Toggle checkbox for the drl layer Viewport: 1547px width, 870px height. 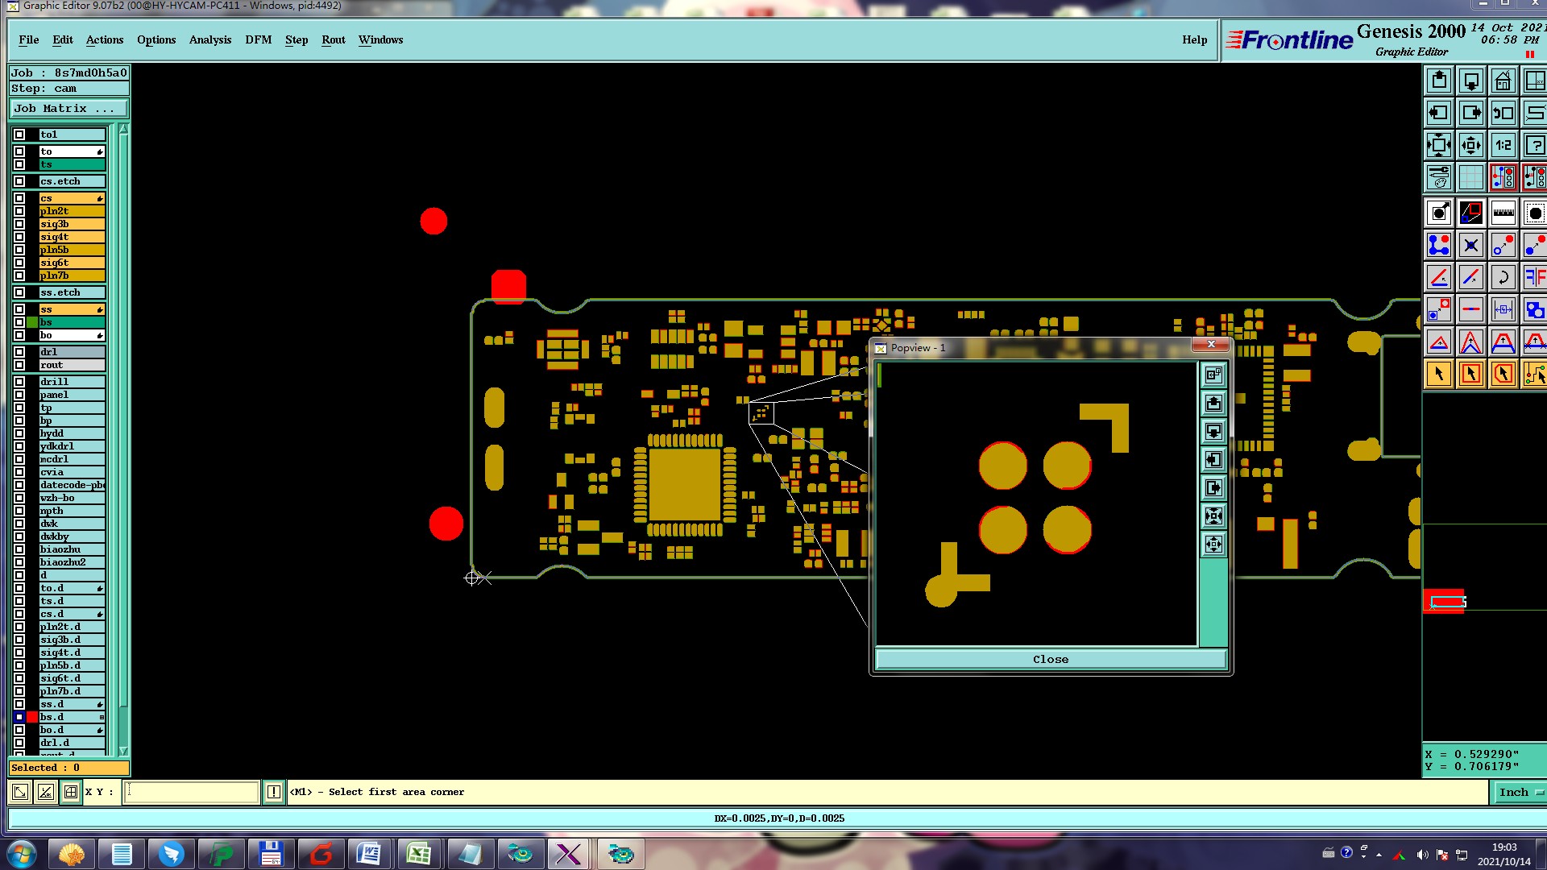tap(19, 352)
